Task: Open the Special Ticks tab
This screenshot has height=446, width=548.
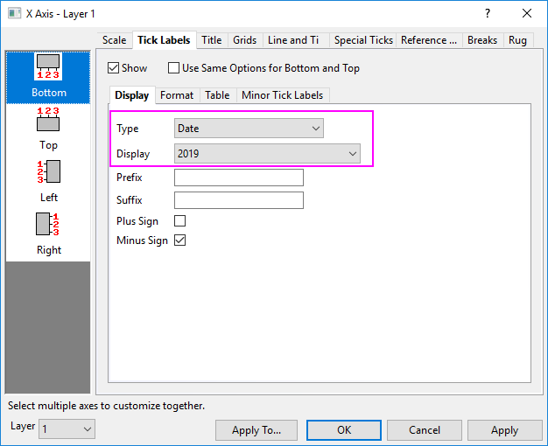Action: 363,40
